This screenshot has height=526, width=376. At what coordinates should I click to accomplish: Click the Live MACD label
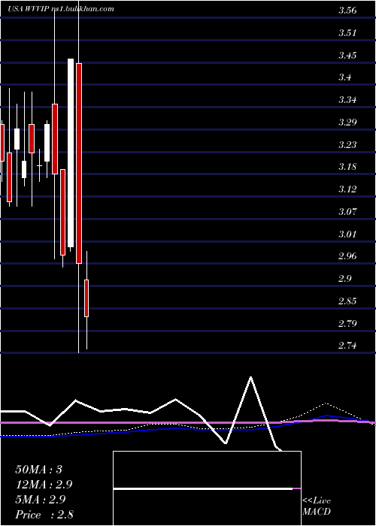tap(317, 506)
